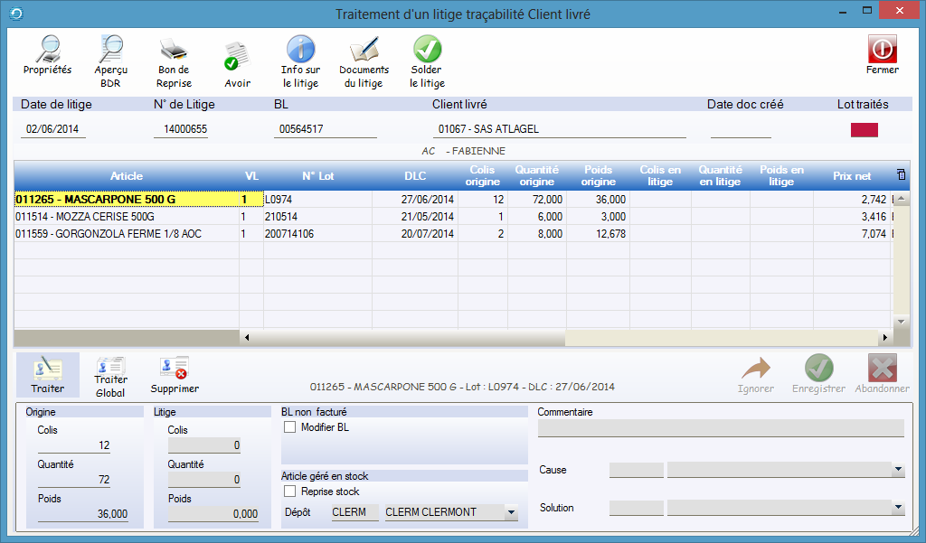Click the red Lot traités swatch
Viewport: 926px width, 543px height.
[x=864, y=130]
